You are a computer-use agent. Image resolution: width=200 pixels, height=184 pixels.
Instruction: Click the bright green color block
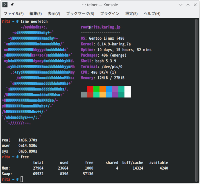pos(97,89)
